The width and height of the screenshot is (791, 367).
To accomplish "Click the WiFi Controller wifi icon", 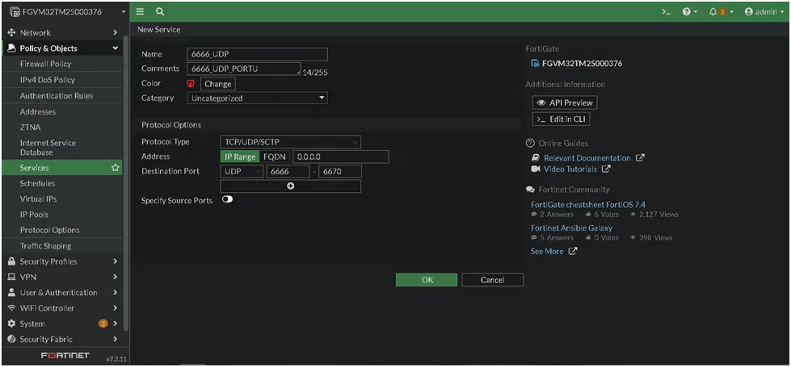I will (x=12, y=308).
